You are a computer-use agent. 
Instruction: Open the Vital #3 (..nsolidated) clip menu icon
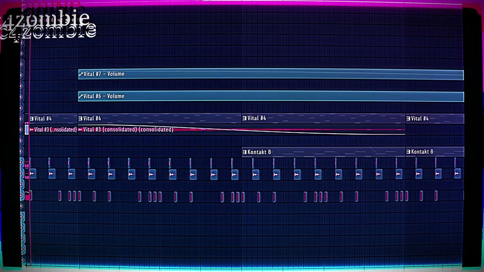(x=31, y=130)
